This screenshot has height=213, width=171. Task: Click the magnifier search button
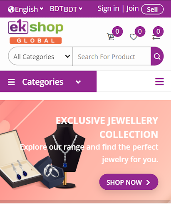click(x=157, y=56)
